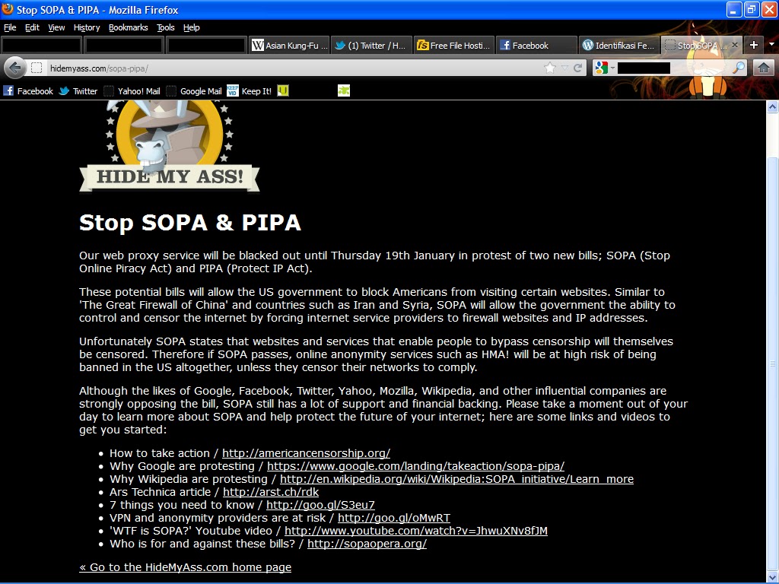Viewport: 779px width, 584px height.
Task: Open the History menu
Action: [87, 27]
